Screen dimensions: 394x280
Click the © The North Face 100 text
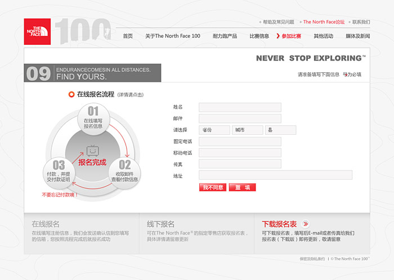(x=350, y=259)
